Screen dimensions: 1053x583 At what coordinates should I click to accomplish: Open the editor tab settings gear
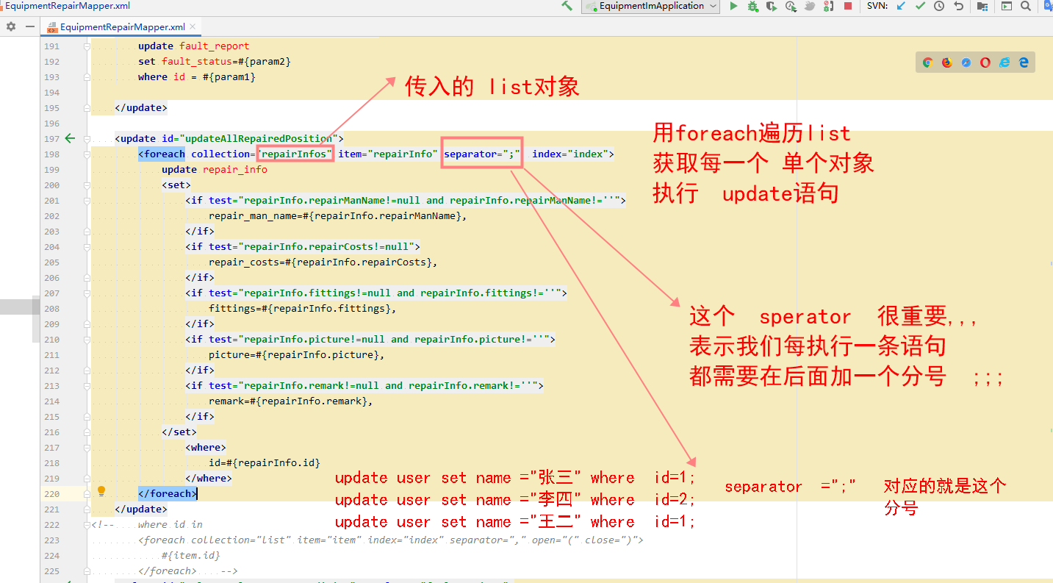click(10, 25)
